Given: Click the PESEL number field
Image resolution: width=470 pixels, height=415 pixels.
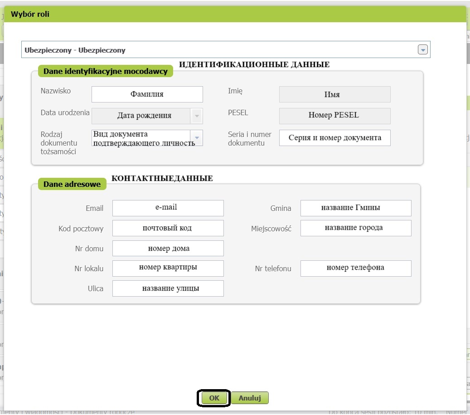Looking at the screenshot, I should (x=334, y=116).
